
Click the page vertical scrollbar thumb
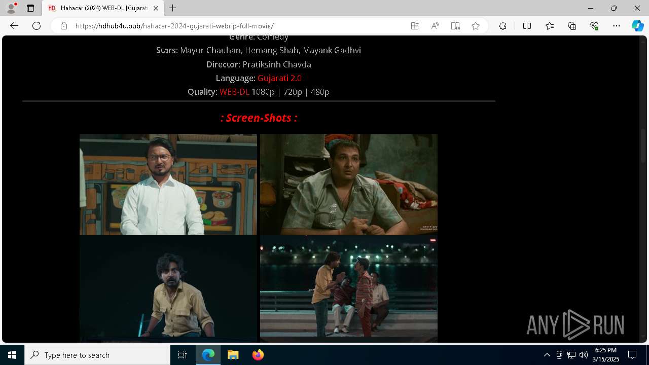[x=643, y=145]
